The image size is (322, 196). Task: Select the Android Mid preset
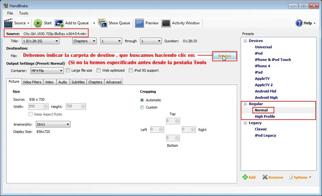tap(265, 91)
